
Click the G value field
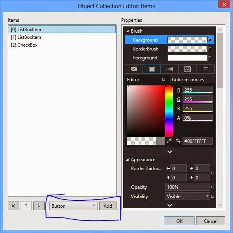tap(198, 99)
